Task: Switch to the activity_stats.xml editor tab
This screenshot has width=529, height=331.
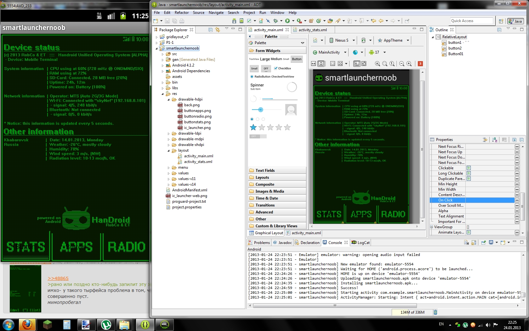Action: 312,30
